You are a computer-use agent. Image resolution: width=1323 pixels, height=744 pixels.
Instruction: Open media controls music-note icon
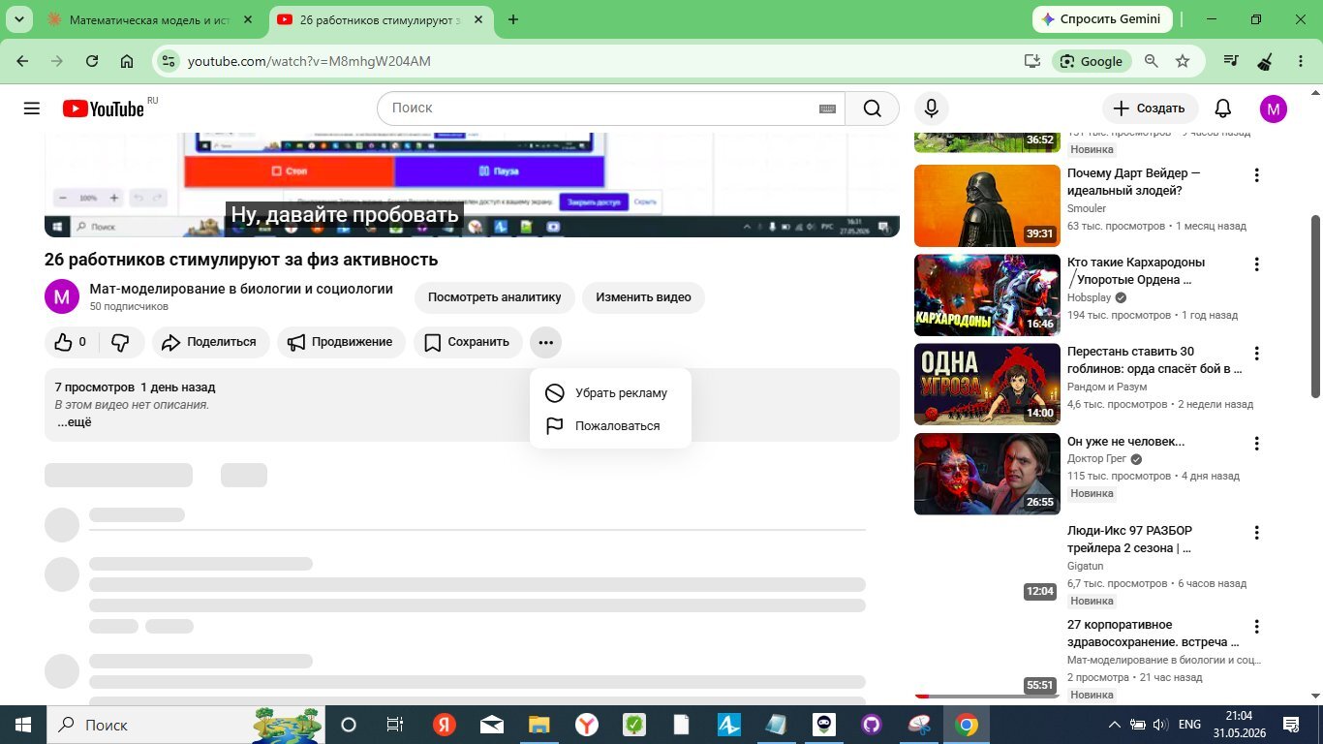(1231, 61)
